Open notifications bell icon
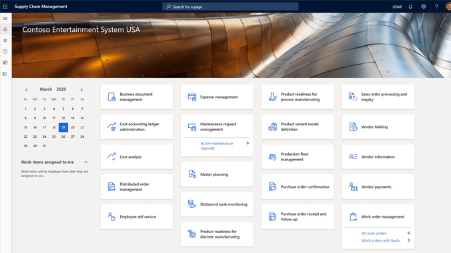The image size is (451, 253). [x=410, y=7]
